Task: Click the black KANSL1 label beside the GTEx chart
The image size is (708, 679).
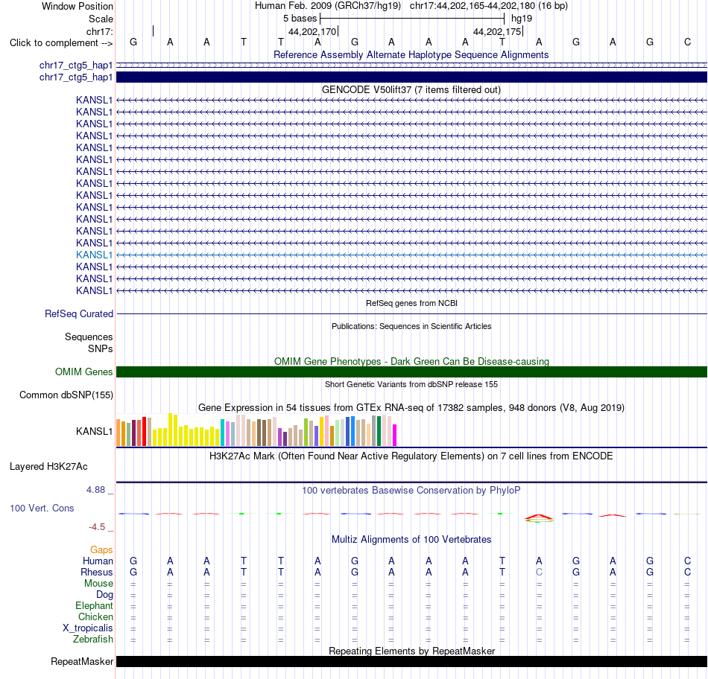Action: 94,431
